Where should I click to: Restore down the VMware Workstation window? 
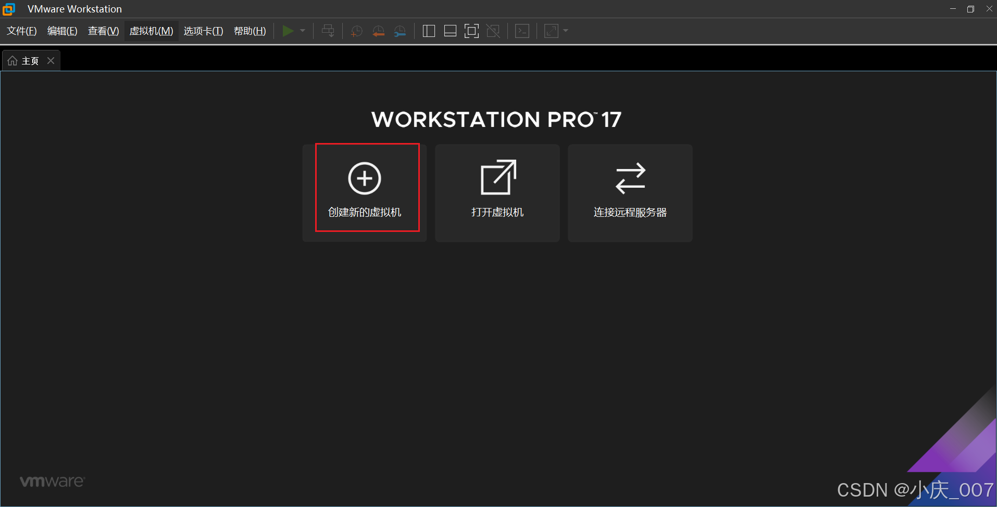point(971,9)
